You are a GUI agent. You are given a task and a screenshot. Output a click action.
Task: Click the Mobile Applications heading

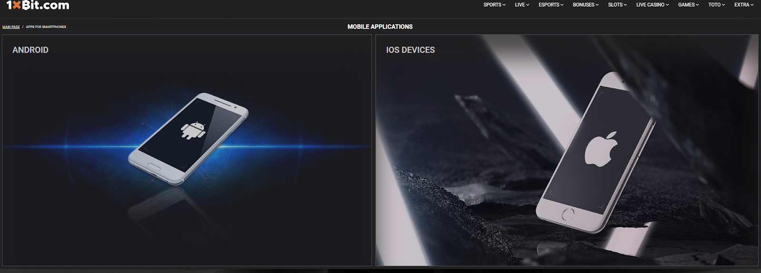(380, 27)
